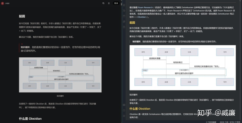Follow the Obsidian external link in intro paragraph
Image resolution: width=242 pixels, height=123 pixels.
click(143, 17)
